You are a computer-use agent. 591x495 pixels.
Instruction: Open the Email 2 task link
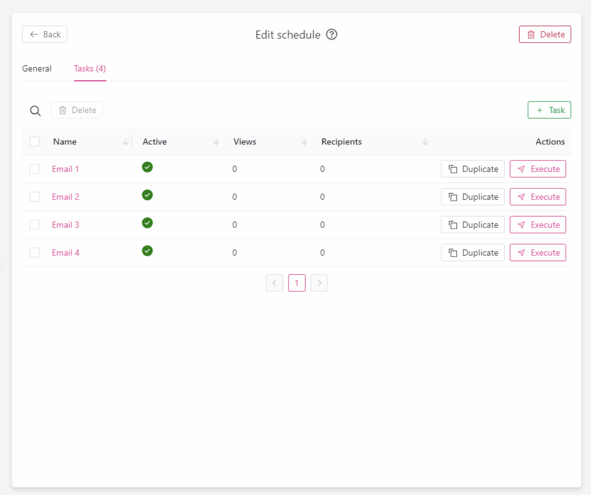pyautogui.click(x=66, y=197)
